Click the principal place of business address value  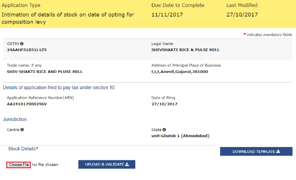tap(180, 71)
